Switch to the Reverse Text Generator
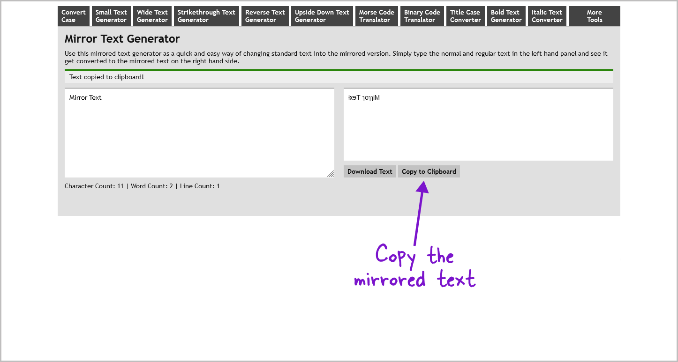Viewport: 678px width, 362px height. pyautogui.click(x=264, y=16)
